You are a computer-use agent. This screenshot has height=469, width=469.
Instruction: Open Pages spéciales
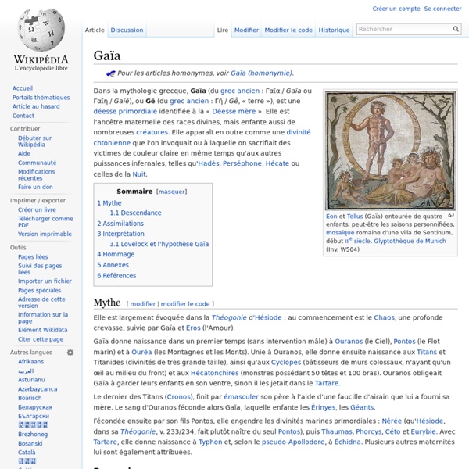40,290
